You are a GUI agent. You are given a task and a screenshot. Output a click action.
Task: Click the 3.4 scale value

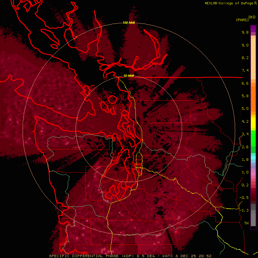pyautogui.click(x=245, y=134)
